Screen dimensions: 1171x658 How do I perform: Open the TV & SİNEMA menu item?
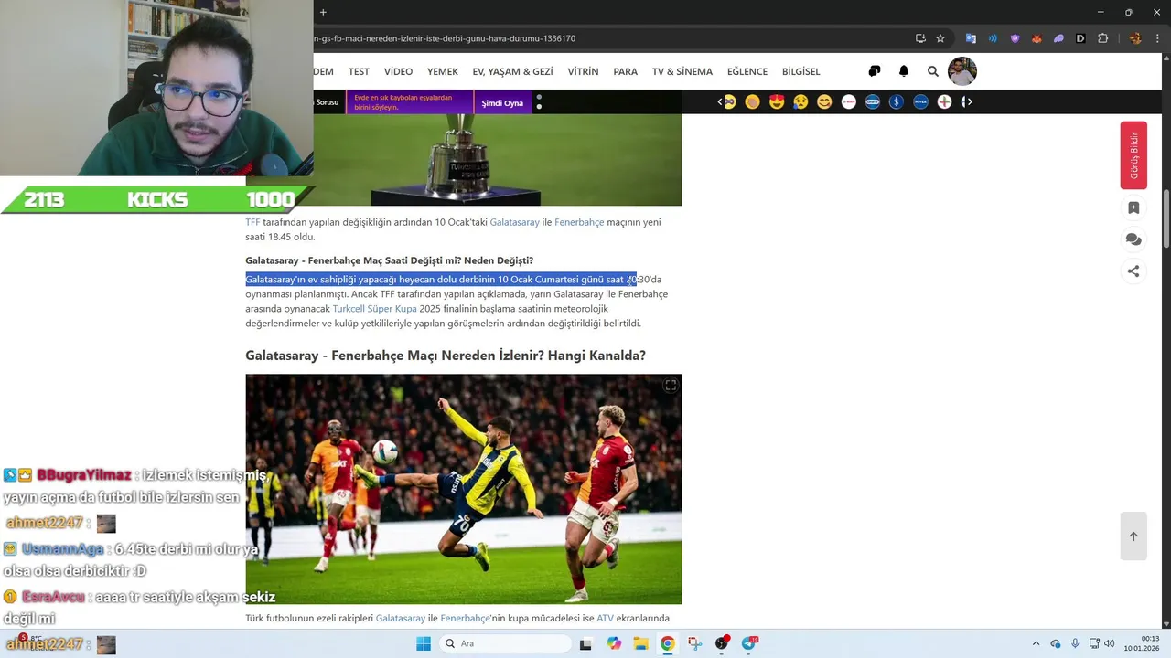682,71
